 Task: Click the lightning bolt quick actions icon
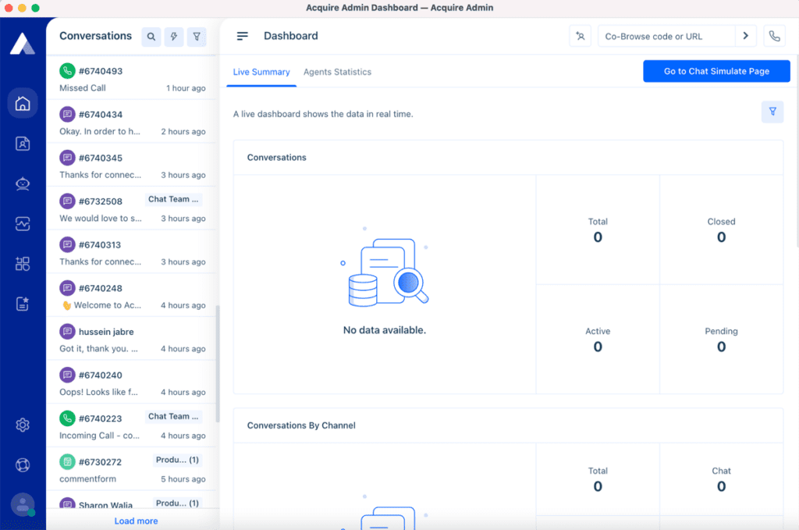click(174, 37)
